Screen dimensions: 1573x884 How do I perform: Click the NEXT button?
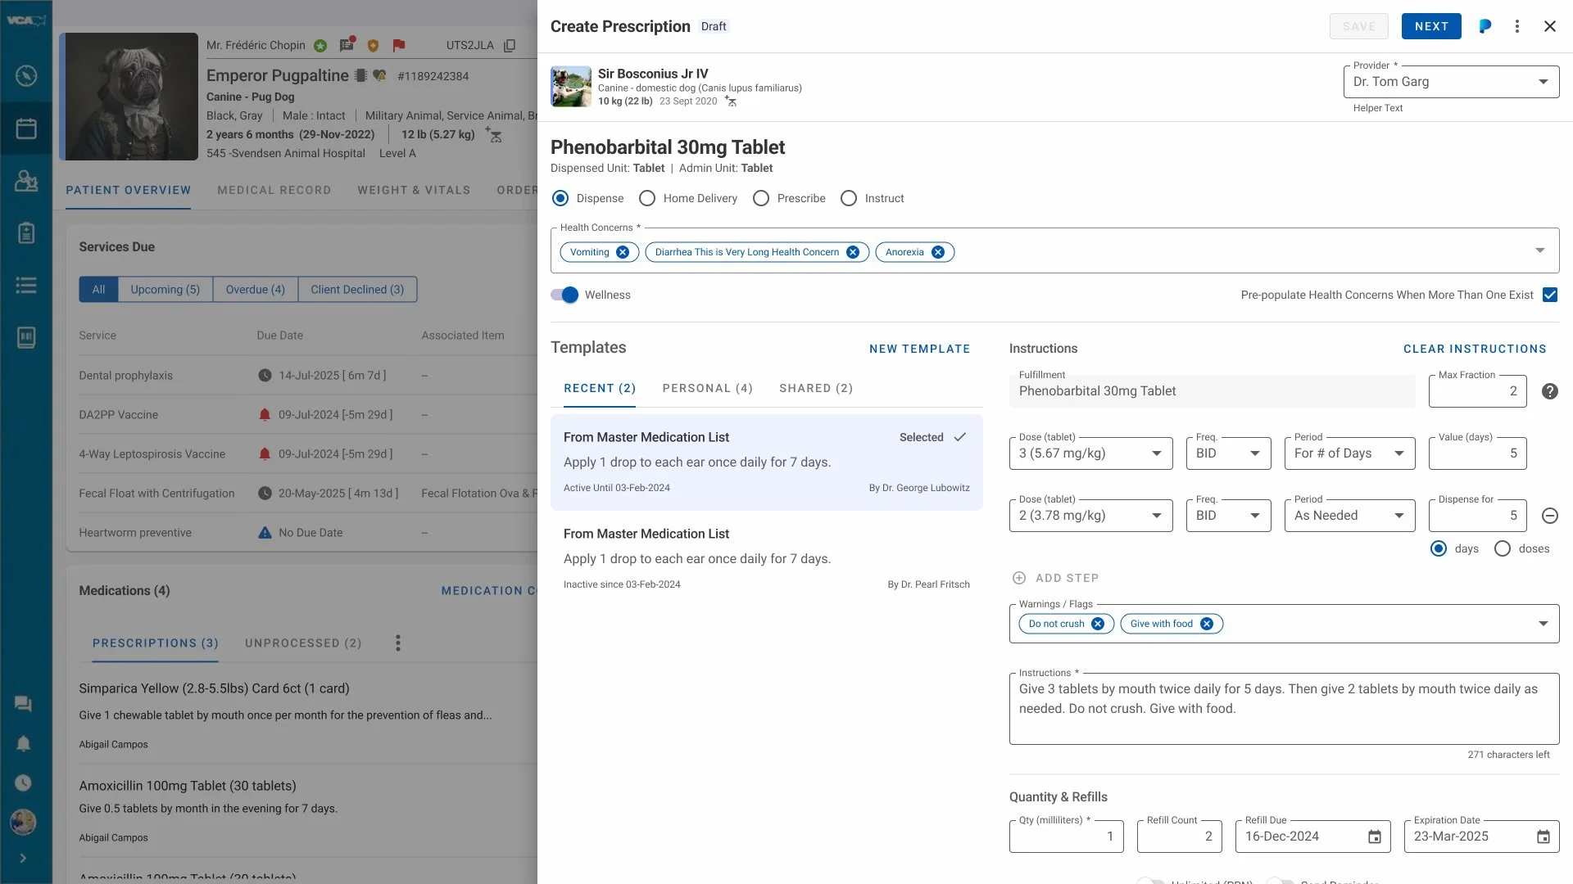pyautogui.click(x=1430, y=26)
